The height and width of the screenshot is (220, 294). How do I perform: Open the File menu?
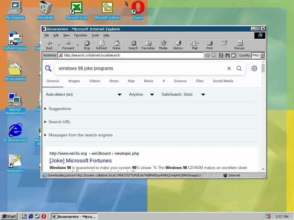click(47, 35)
